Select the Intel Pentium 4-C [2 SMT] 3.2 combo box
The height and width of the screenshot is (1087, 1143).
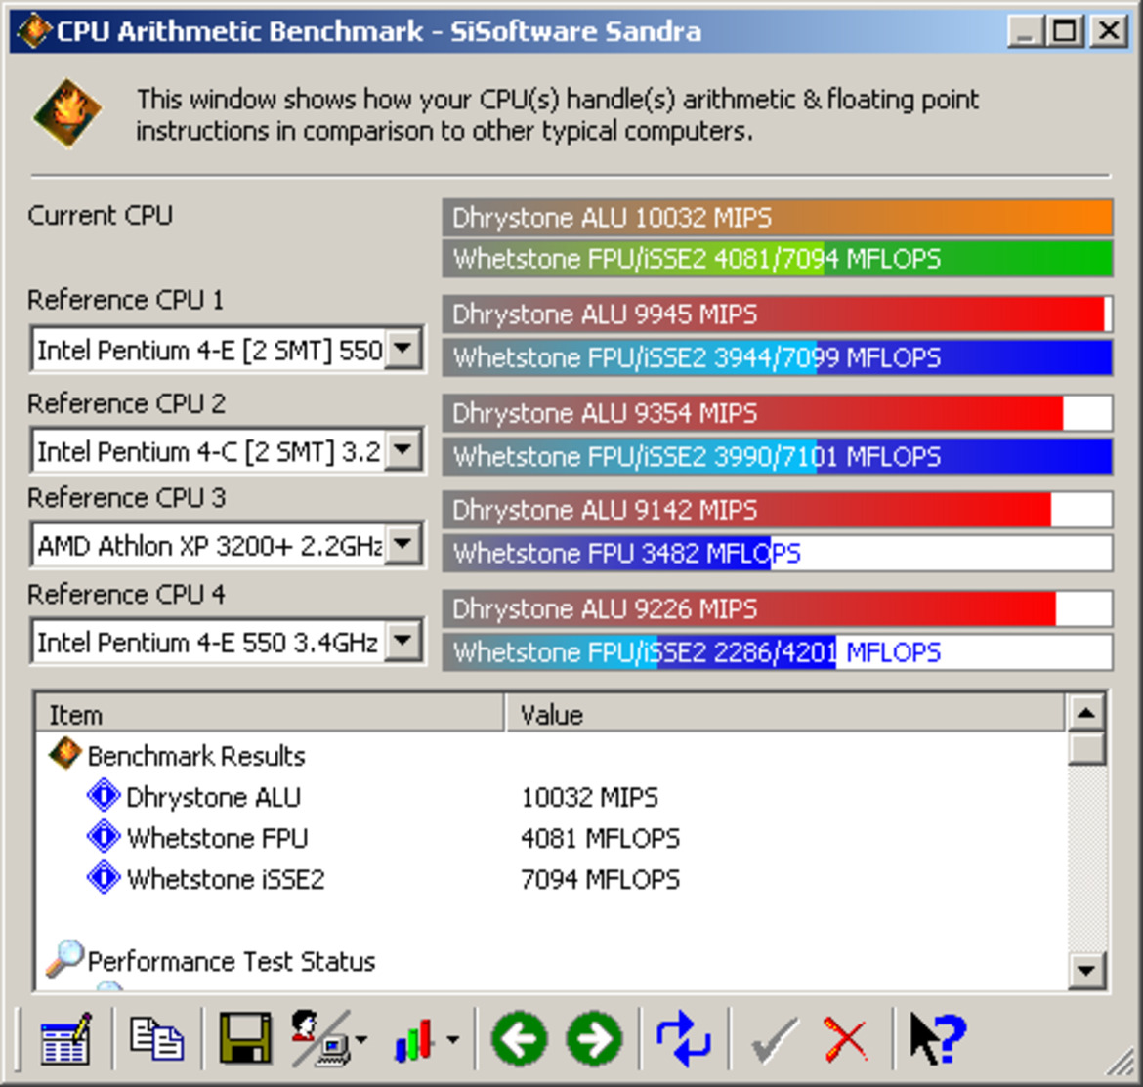(x=228, y=451)
